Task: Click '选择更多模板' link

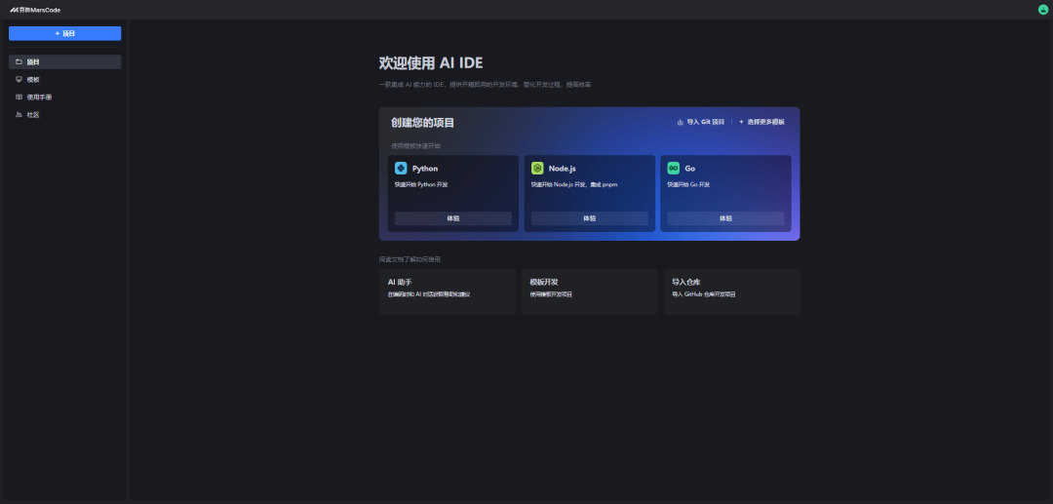Action: (x=761, y=122)
